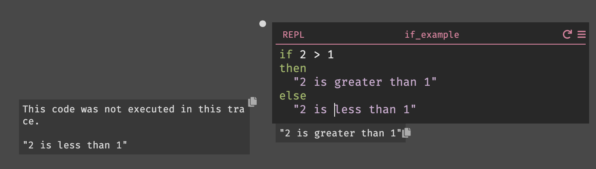Place cursor on the "else" keyword
The image size is (596, 169).
[x=293, y=96]
